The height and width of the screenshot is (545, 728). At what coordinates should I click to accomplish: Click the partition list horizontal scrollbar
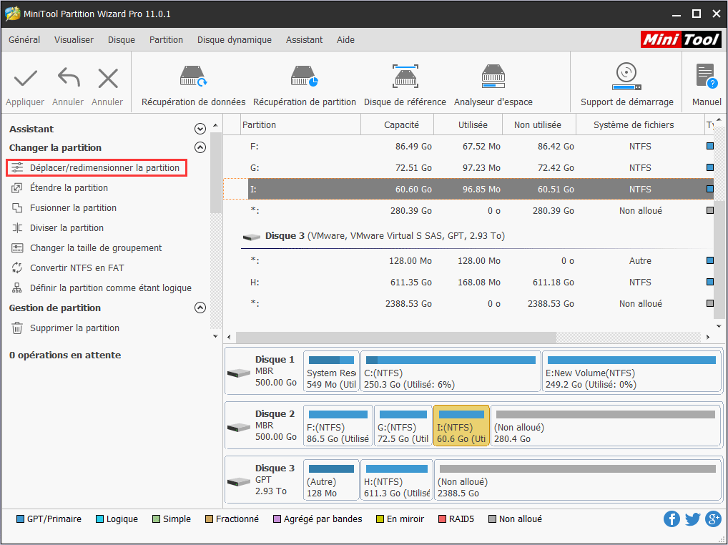(395, 337)
